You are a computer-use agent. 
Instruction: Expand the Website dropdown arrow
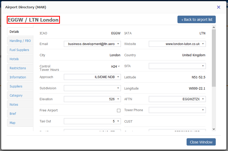(203, 44)
